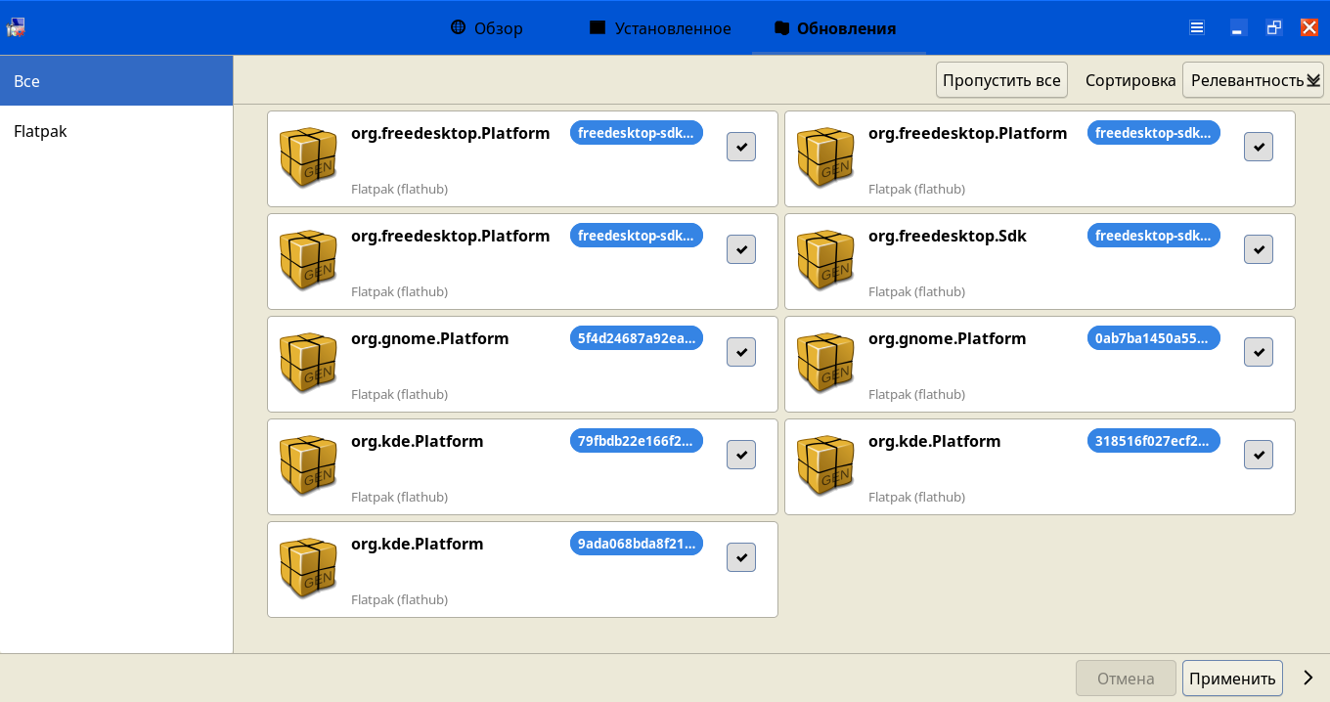Click package icon of org.kde.Platform 79fbdb22e166f2

(308, 464)
